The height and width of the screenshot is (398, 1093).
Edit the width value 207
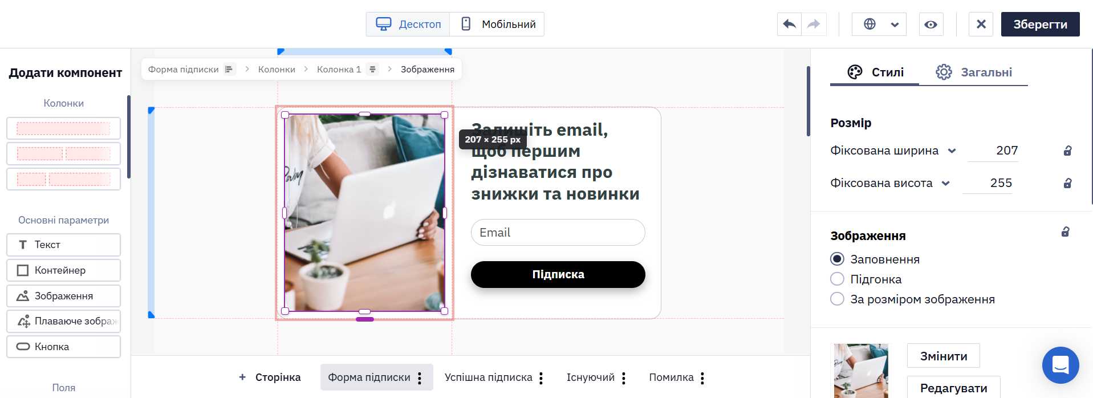(993, 151)
